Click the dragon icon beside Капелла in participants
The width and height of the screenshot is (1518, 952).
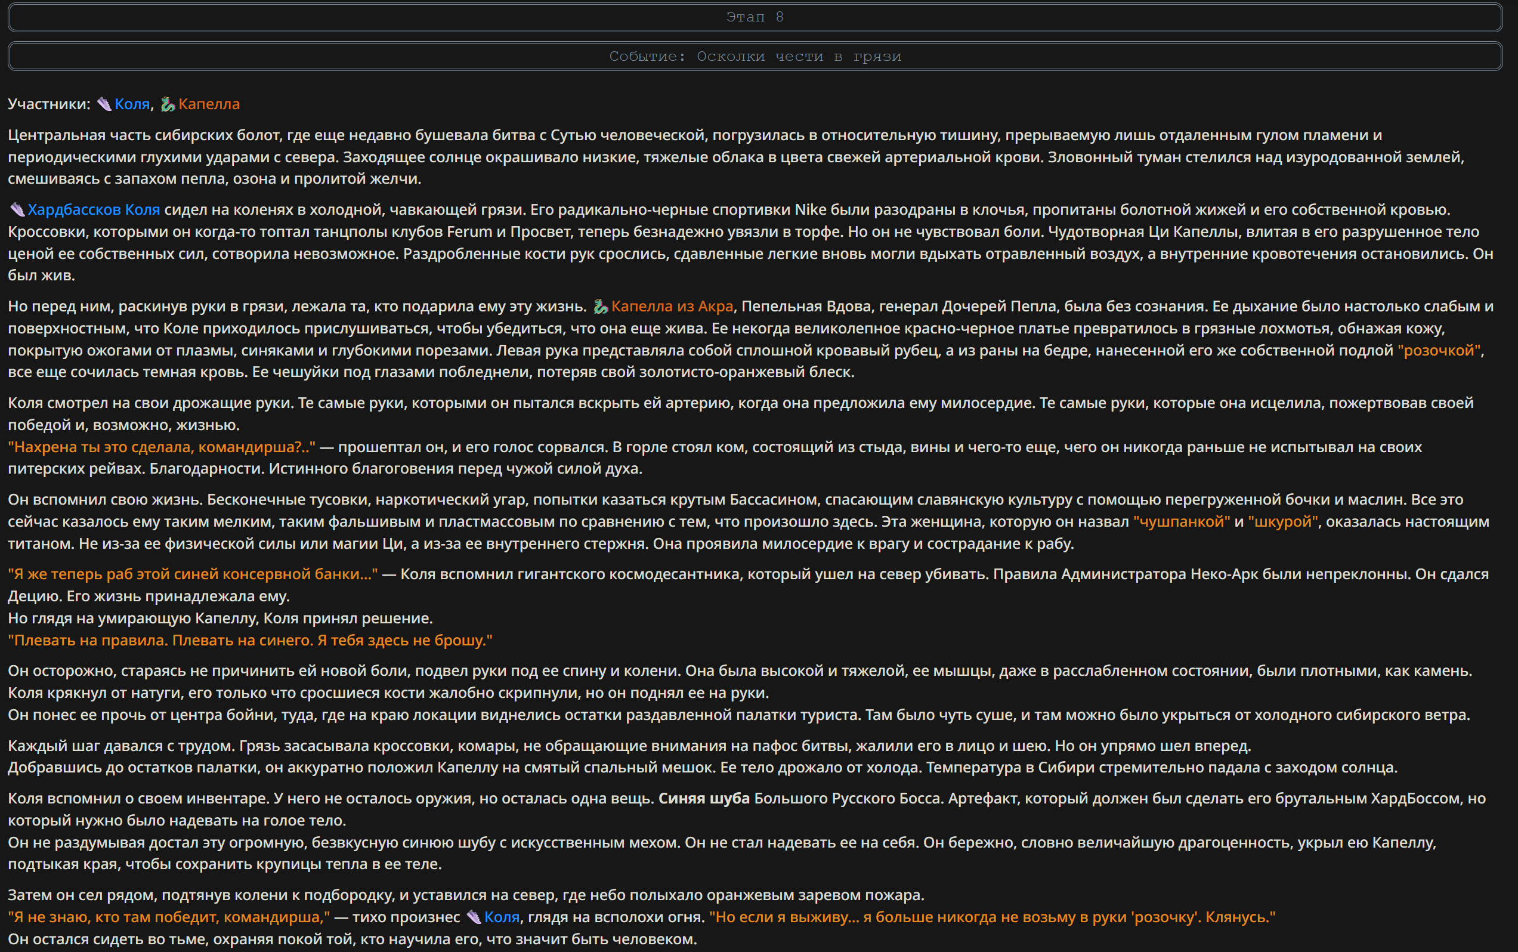click(x=168, y=104)
